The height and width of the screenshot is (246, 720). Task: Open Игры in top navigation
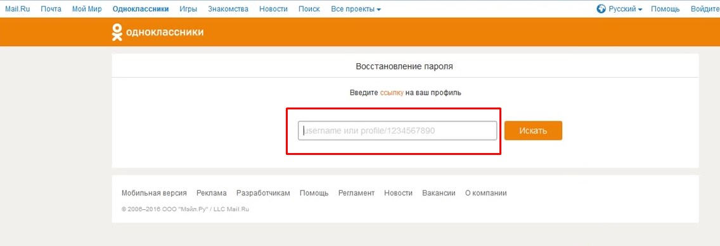[188, 9]
